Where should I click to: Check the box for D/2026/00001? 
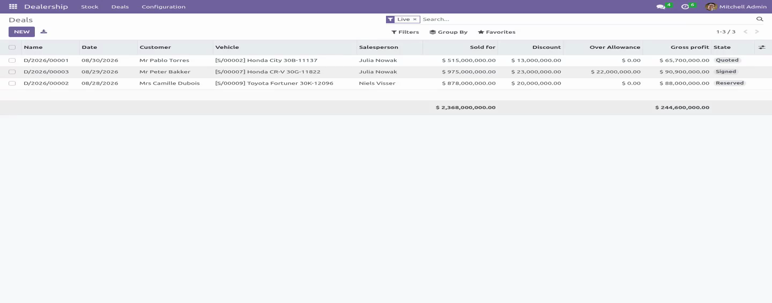12,60
